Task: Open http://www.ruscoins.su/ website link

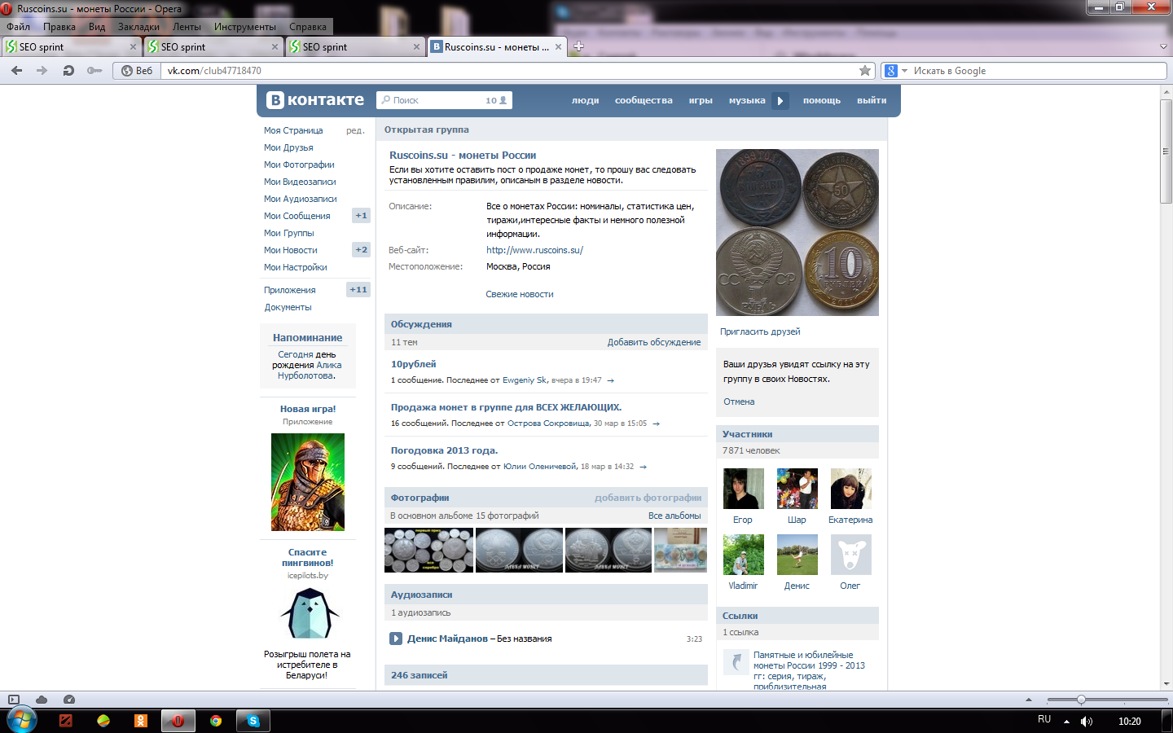Action: pyautogui.click(x=534, y=250)
